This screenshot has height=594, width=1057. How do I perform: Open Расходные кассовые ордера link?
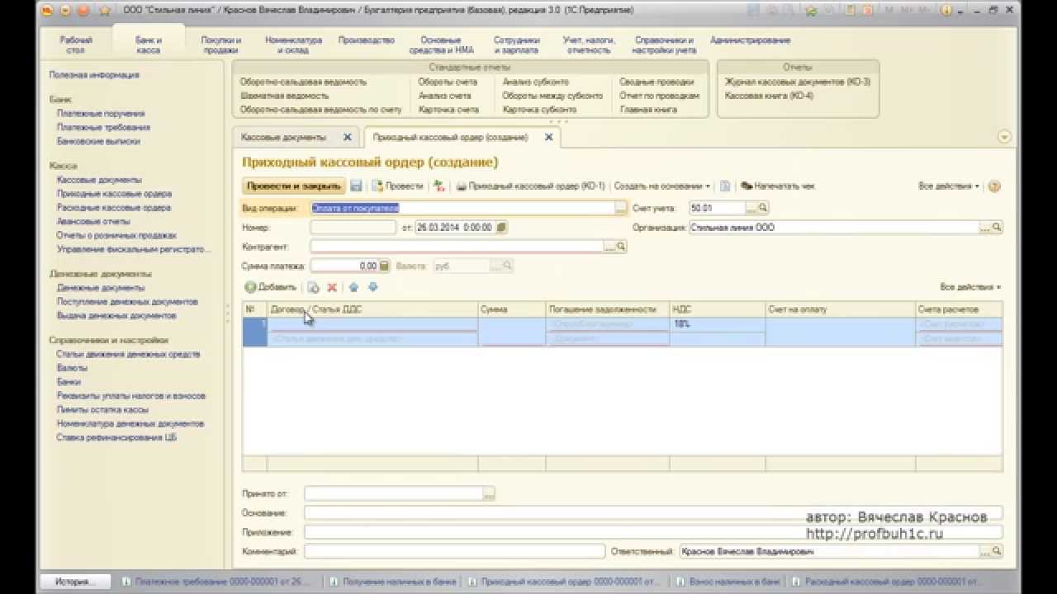tap(114, 208)
